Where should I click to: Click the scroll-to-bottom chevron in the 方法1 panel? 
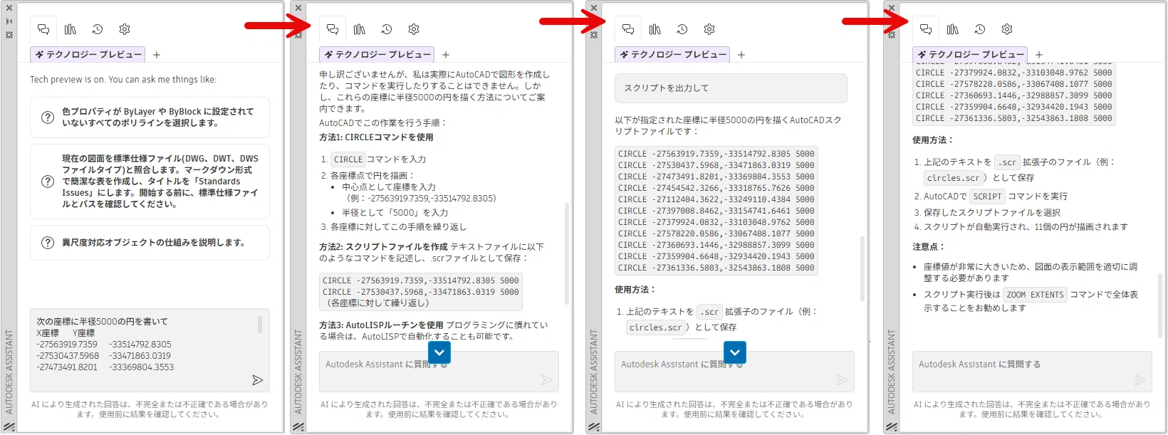[x=439, y=352]
